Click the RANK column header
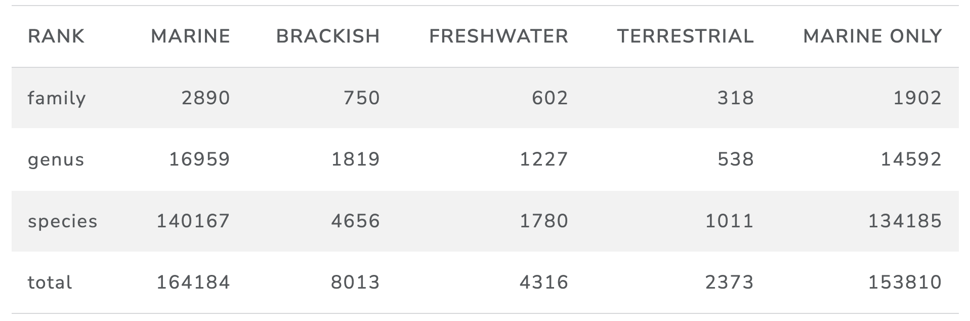 click(56, 36)
